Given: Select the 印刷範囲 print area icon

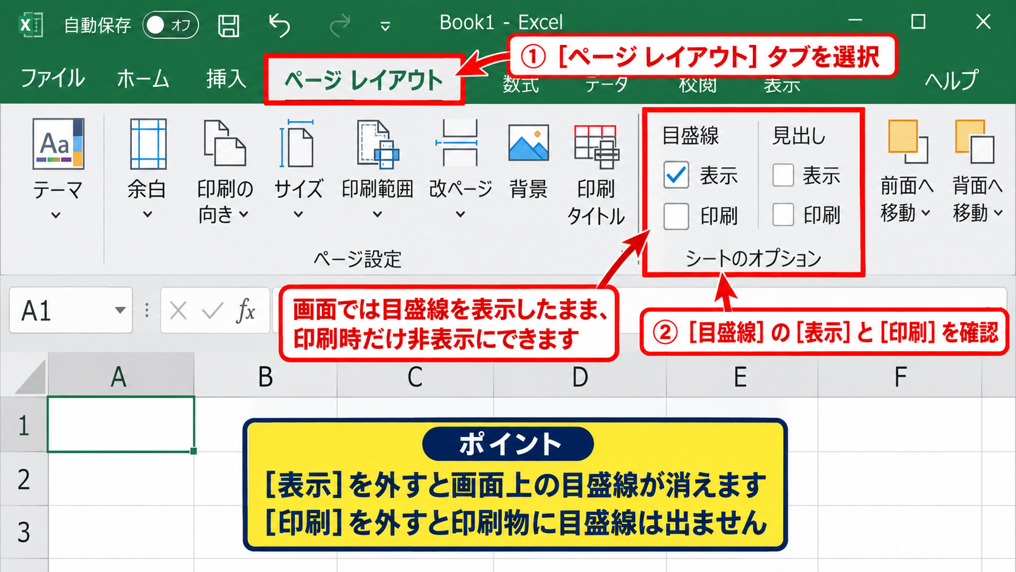Looking at the screenshot, I should [377, 144].
